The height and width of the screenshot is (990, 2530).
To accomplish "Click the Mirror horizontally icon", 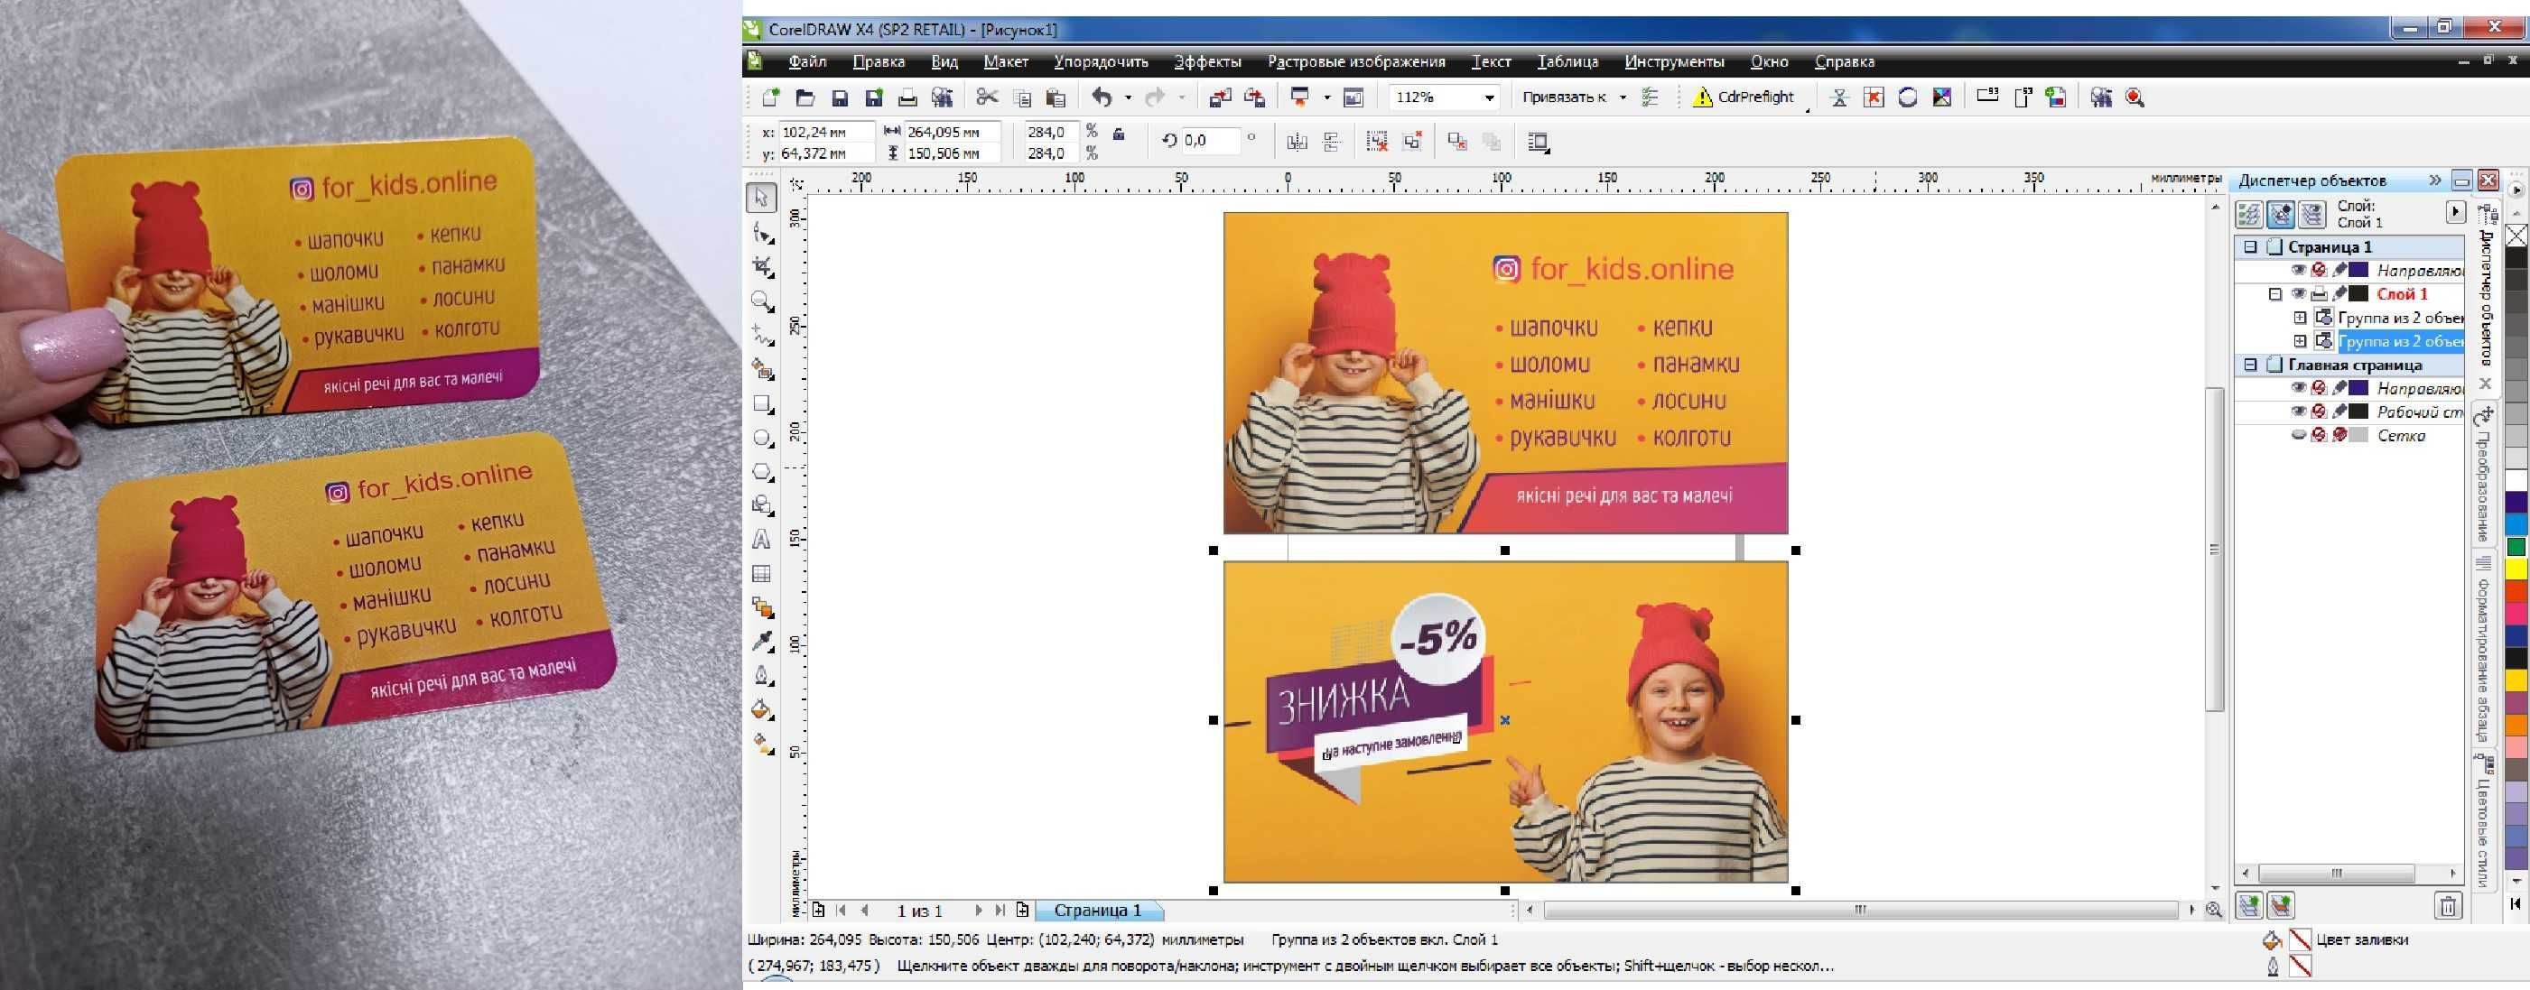I will point(1297,143).
